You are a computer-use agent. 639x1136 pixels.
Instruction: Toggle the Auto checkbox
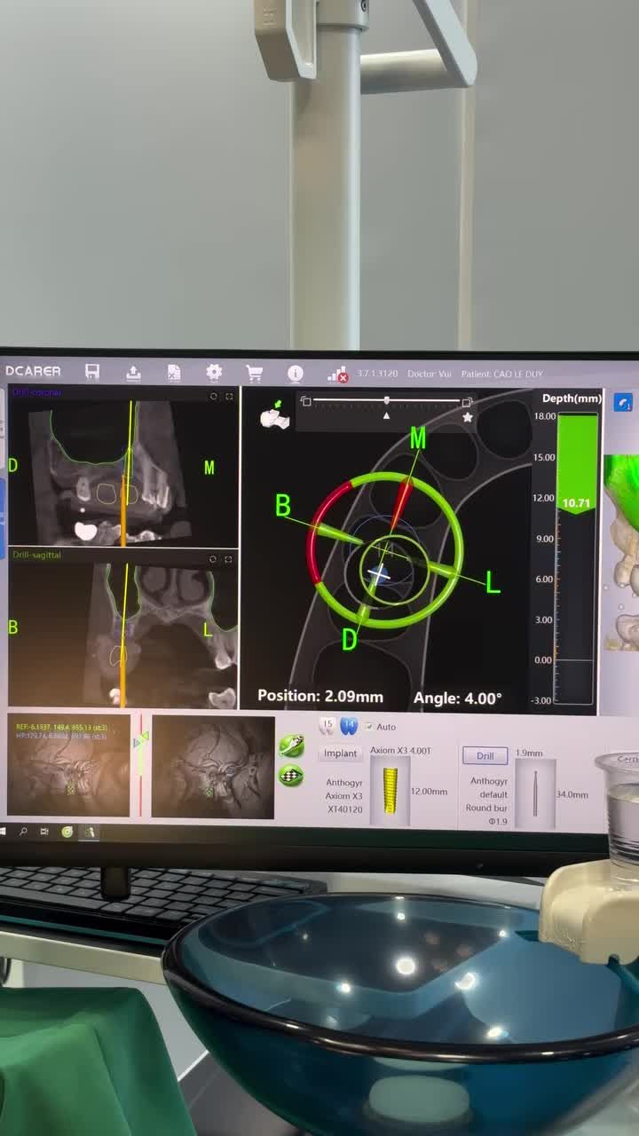[x=370, y=727]
